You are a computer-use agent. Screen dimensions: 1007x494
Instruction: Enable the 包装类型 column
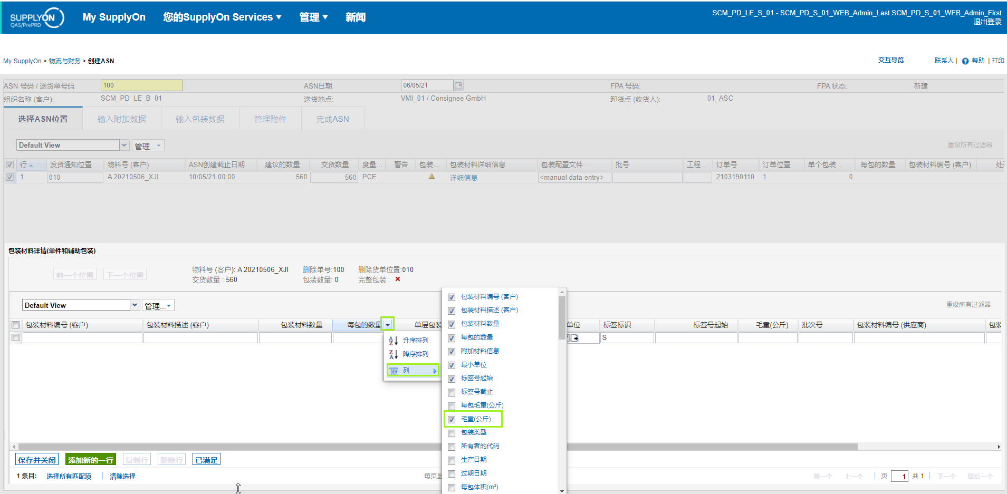(x=452, y=433)
